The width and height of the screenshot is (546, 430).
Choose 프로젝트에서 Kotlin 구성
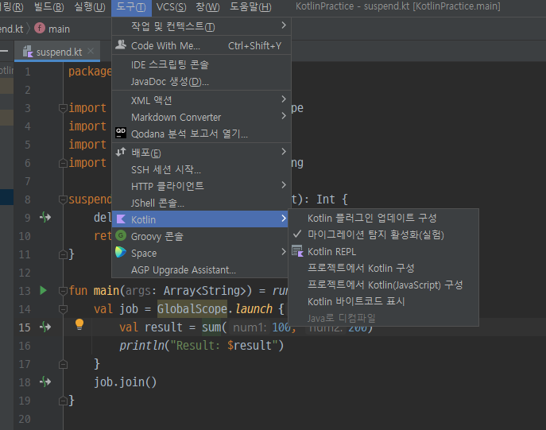[x=383, y=268]
